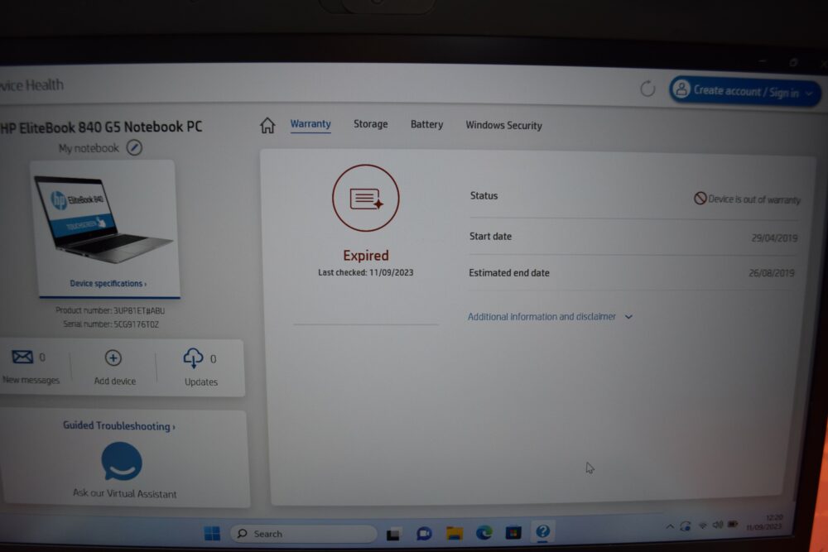Switch to the Storage tab

pos(371,124)
